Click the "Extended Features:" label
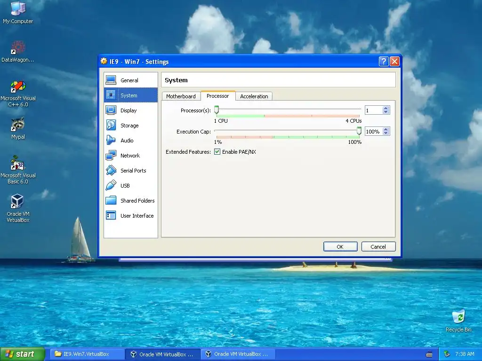482x361 pixels. [188, 152]
